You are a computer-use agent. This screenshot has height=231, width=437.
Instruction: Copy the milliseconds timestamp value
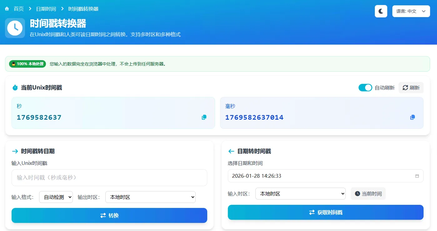point(412,117)
